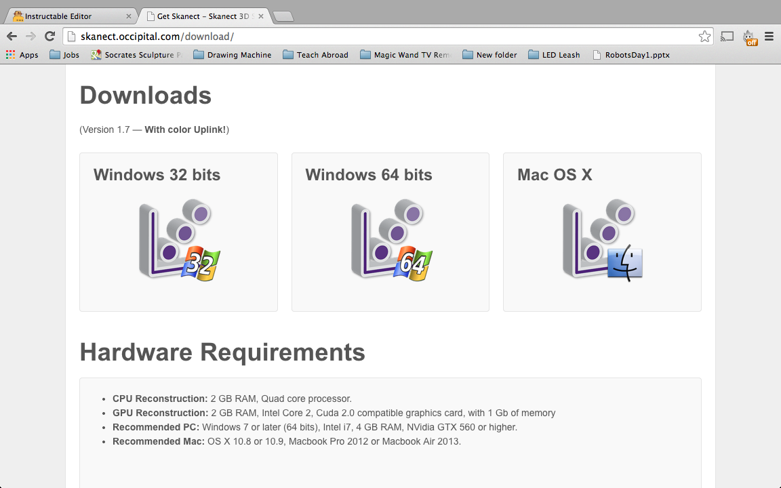Viewport: 781px width, 488px height.
Task: Open the Chrome hamburger menu
Action: point(769,37)
